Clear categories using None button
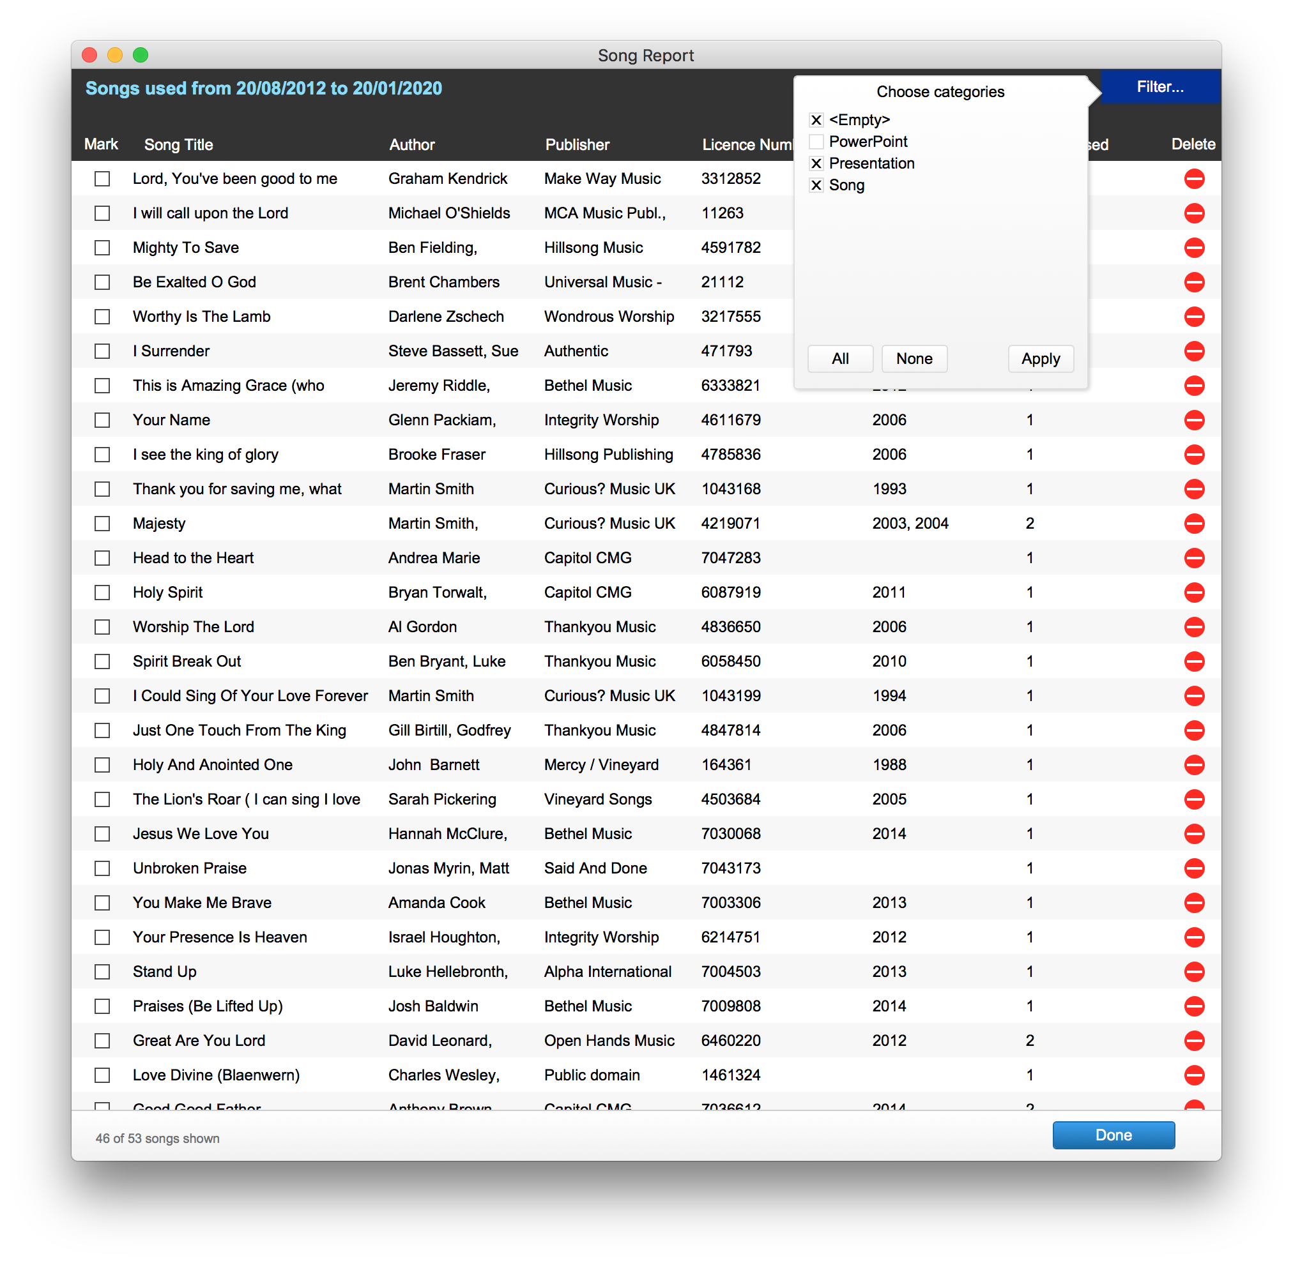The image size is (1293, 1263). tap(914, 359)
